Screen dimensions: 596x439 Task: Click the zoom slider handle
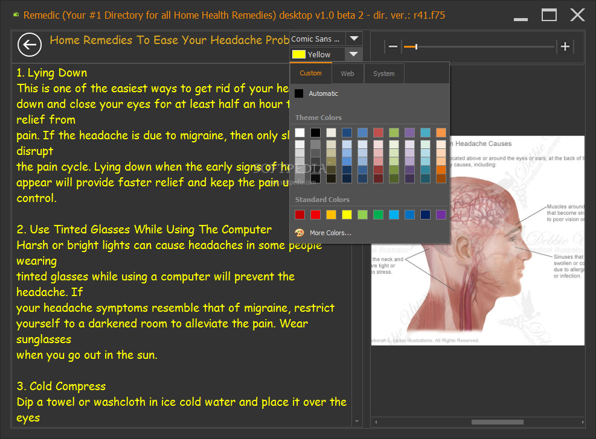click(416, 46)
